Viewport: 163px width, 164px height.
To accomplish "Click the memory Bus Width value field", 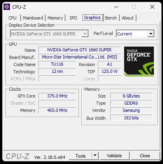I will click(131, 118).
